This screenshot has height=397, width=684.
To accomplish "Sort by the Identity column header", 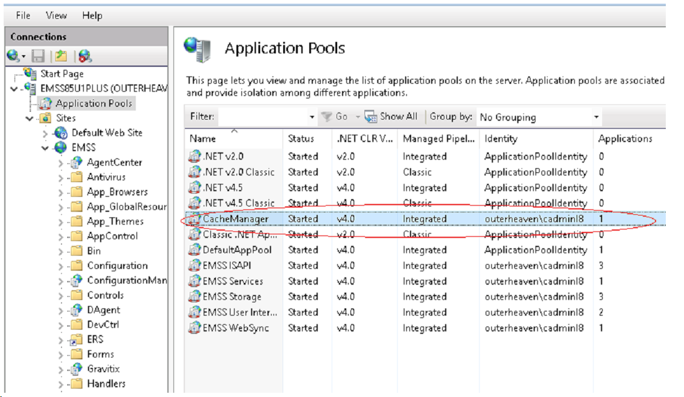I will pyautogui.click(x=501, y=138).
